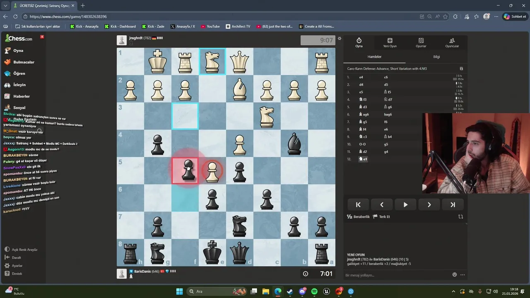This screenshot has width=530, height=298.
Task: Open Destek support link
Action: point(14,274)
